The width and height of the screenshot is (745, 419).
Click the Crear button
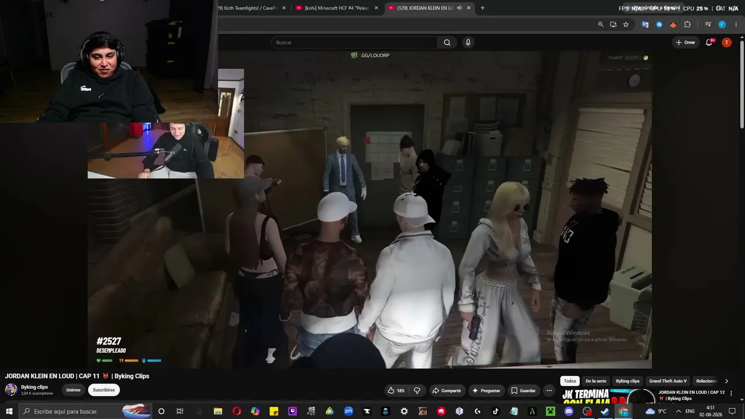tap(686, 42)
